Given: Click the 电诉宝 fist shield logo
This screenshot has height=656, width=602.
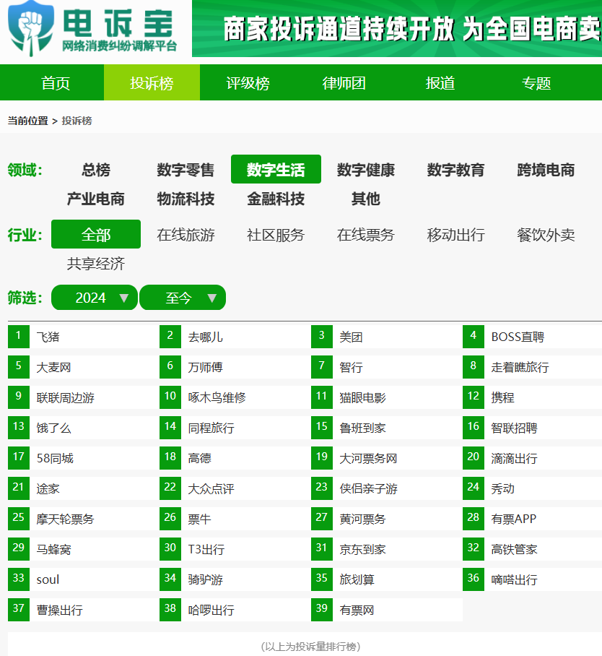Looking at the screenshot, I should (x=31, y=28).
